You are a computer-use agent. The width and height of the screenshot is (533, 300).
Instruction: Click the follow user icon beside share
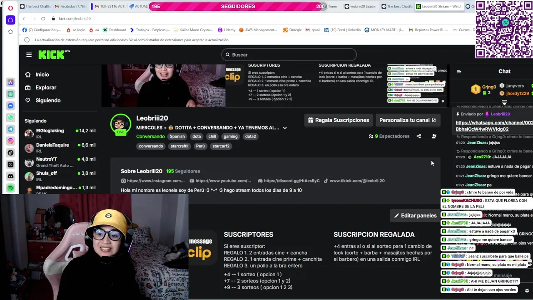[x=434, y=136]
